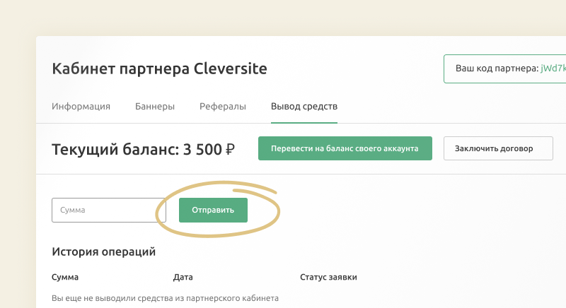Focus the Сумма amount input field
Image resolution: width=566 pixels, height=308 pixels.
coord(108,211)
